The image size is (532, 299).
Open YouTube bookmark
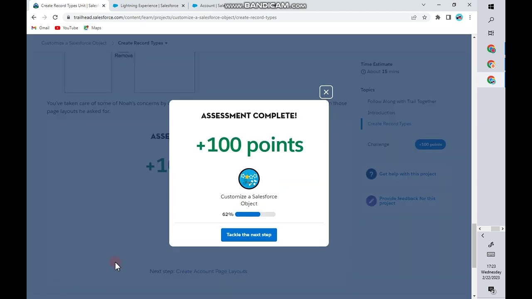[x=66, y=28]
